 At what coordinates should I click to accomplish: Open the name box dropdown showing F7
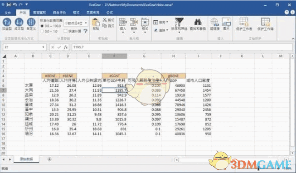[43, 47]
